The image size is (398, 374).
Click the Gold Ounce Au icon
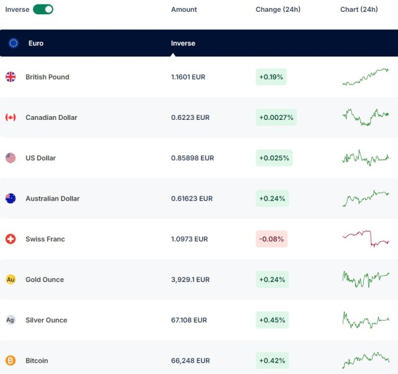coord(11,280)
